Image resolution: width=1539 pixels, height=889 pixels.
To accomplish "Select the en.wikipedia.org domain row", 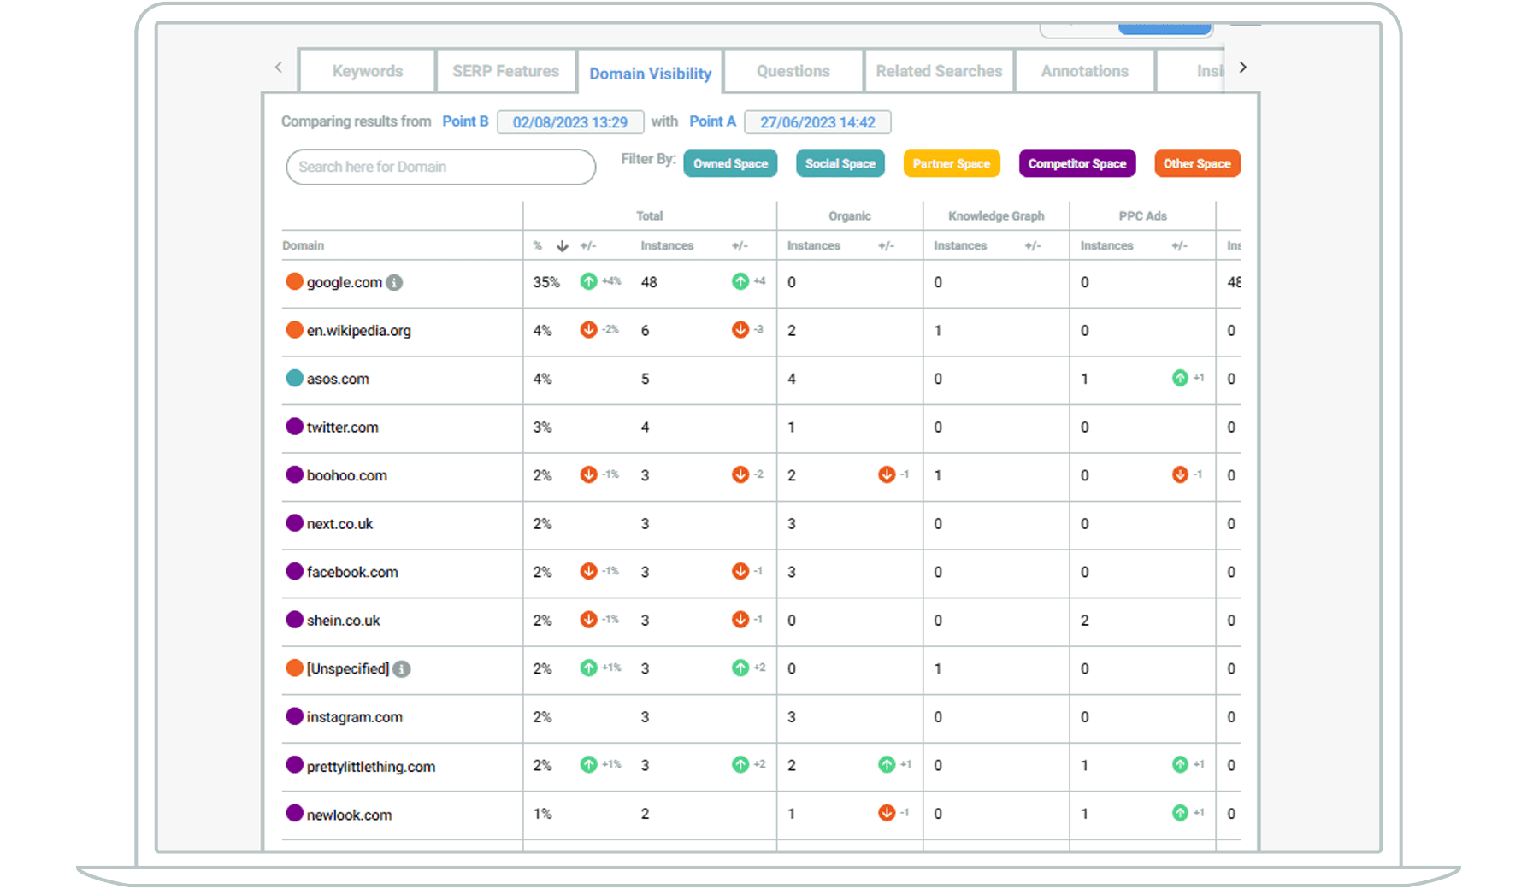I will (x=761, y=331).
